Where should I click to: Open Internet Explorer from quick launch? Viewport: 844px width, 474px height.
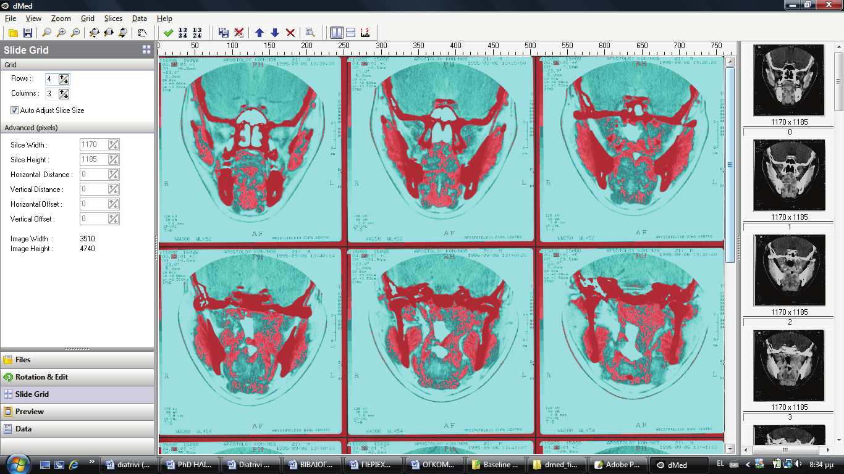74,465
